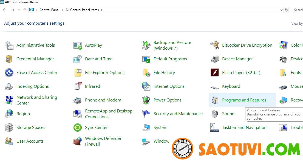Open the Sync Center link
The height and width of the screenshot is (161, 303).
pos(96,128)
